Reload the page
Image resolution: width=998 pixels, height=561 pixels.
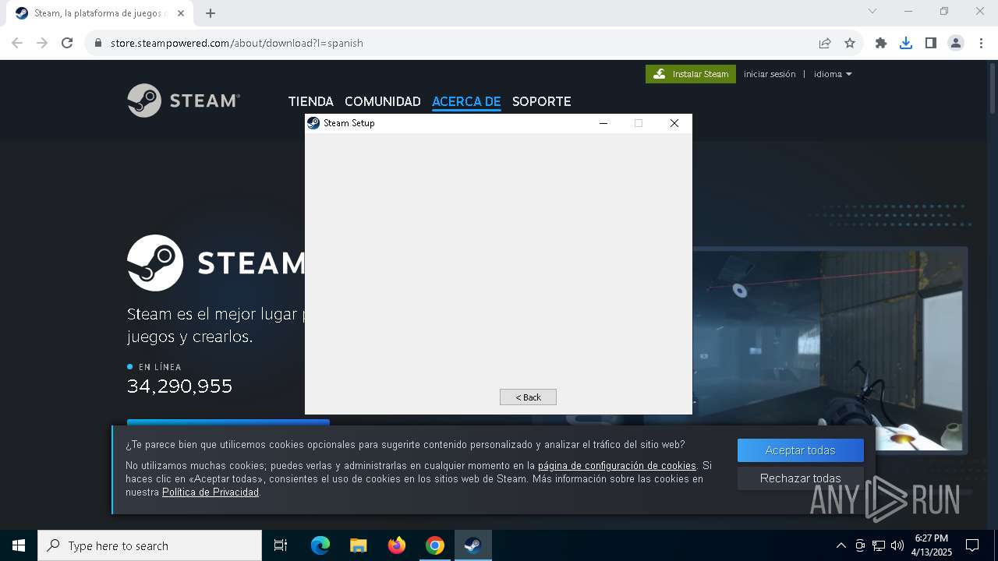coord(67,43)
